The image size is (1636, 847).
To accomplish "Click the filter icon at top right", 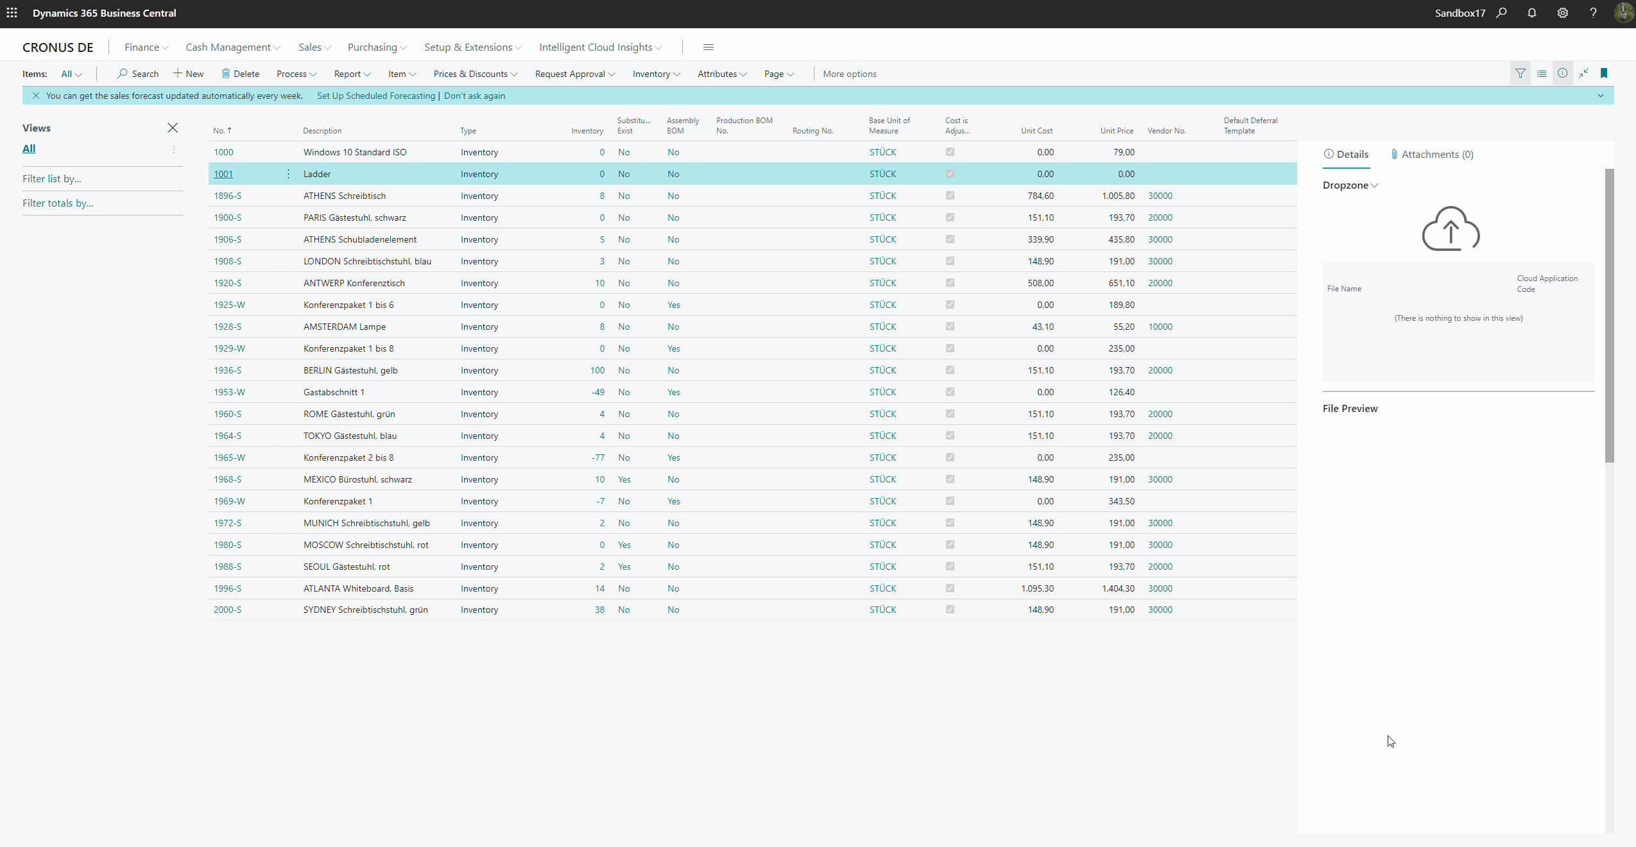I will (1520, 73).
